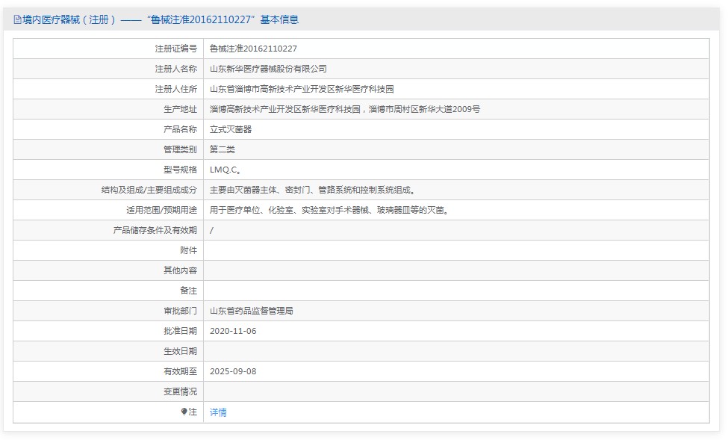Click the 适用范围/预期用途 label
The height and width of the screenshot is (440, 728).
pos(161,211)
